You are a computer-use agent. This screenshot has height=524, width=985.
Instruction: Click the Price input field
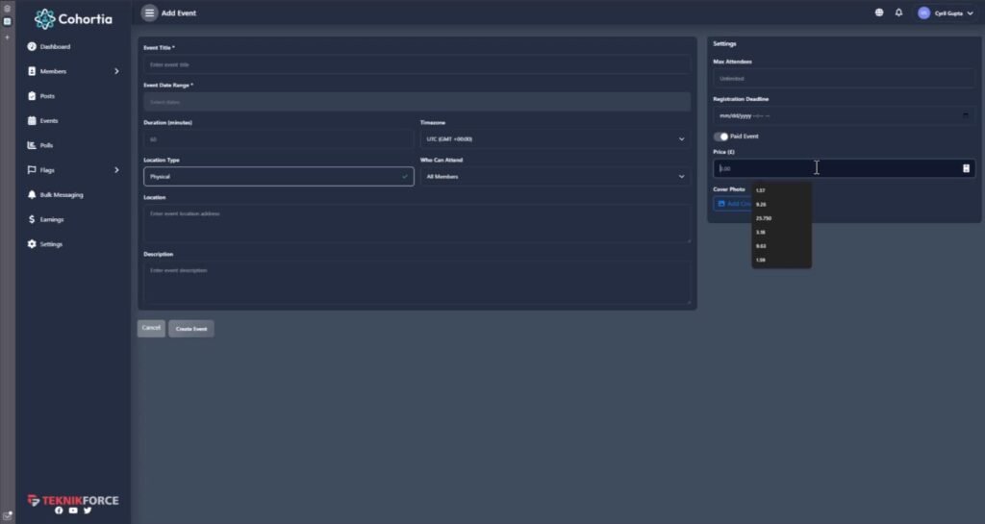tap(844, 168)
